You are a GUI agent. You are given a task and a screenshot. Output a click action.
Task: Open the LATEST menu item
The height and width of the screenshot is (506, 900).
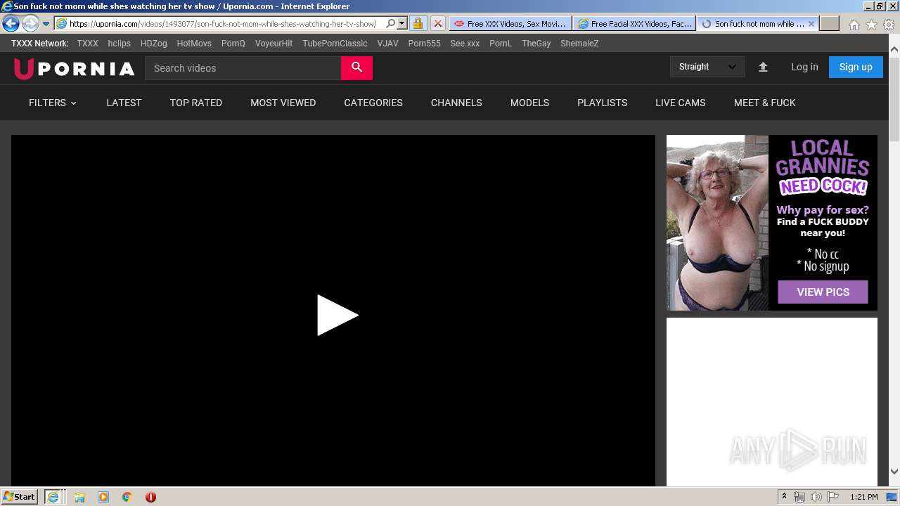(124, 103)
